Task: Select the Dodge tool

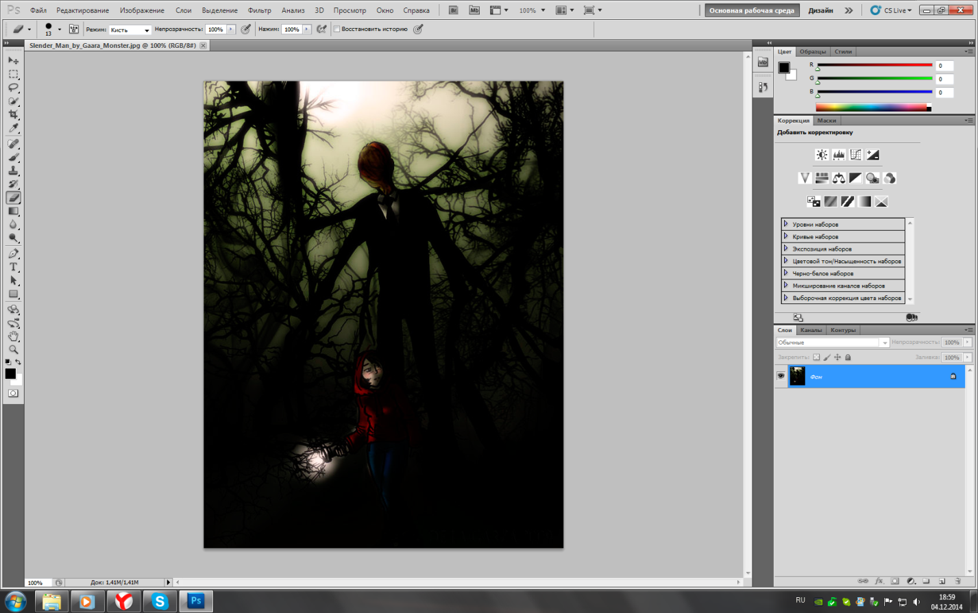Action: (13, 239)
